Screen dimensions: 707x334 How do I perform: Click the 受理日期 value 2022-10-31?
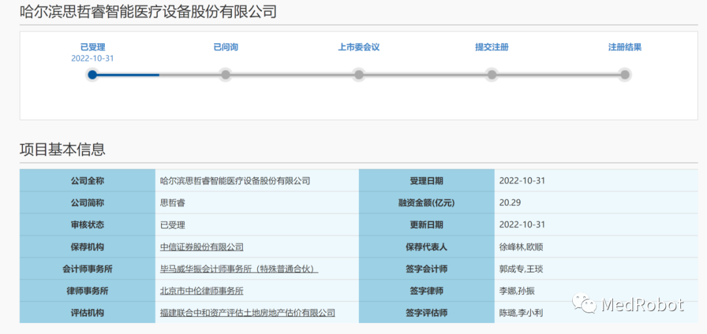pos(522,181)
